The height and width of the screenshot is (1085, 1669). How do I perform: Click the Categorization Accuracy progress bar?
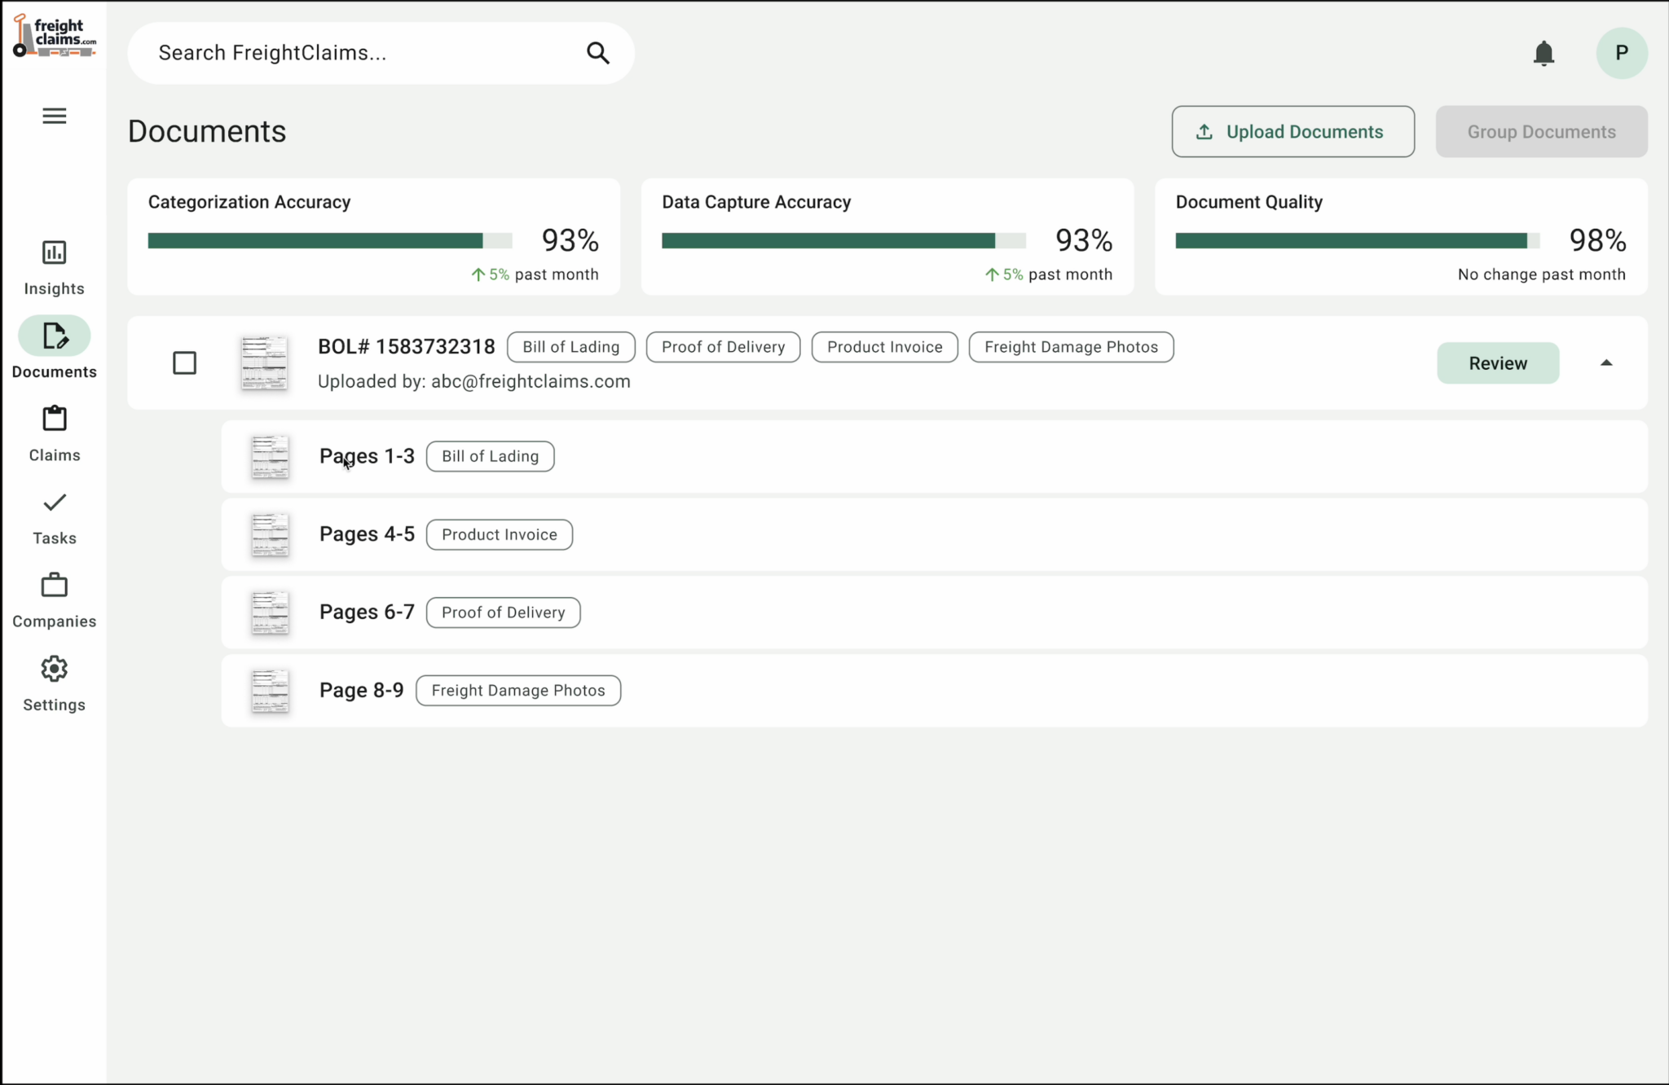pyautogui.click(x=329, y=239)
